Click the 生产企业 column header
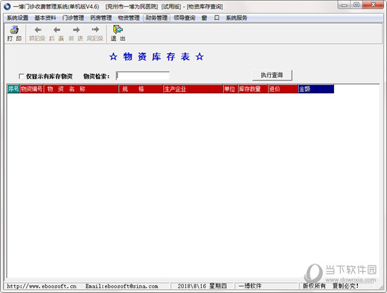Screen dimensions: 387x293 tap(193, 89)
